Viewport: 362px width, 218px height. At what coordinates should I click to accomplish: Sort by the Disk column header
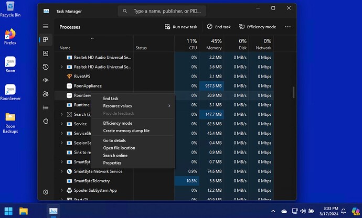tap(236, 44)
